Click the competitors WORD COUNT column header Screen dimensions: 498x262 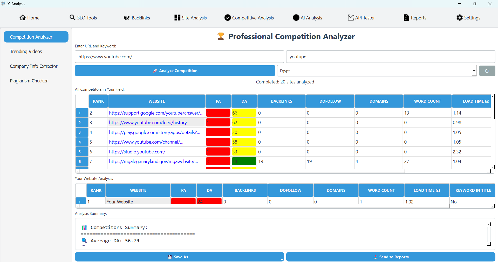[427, 101]
